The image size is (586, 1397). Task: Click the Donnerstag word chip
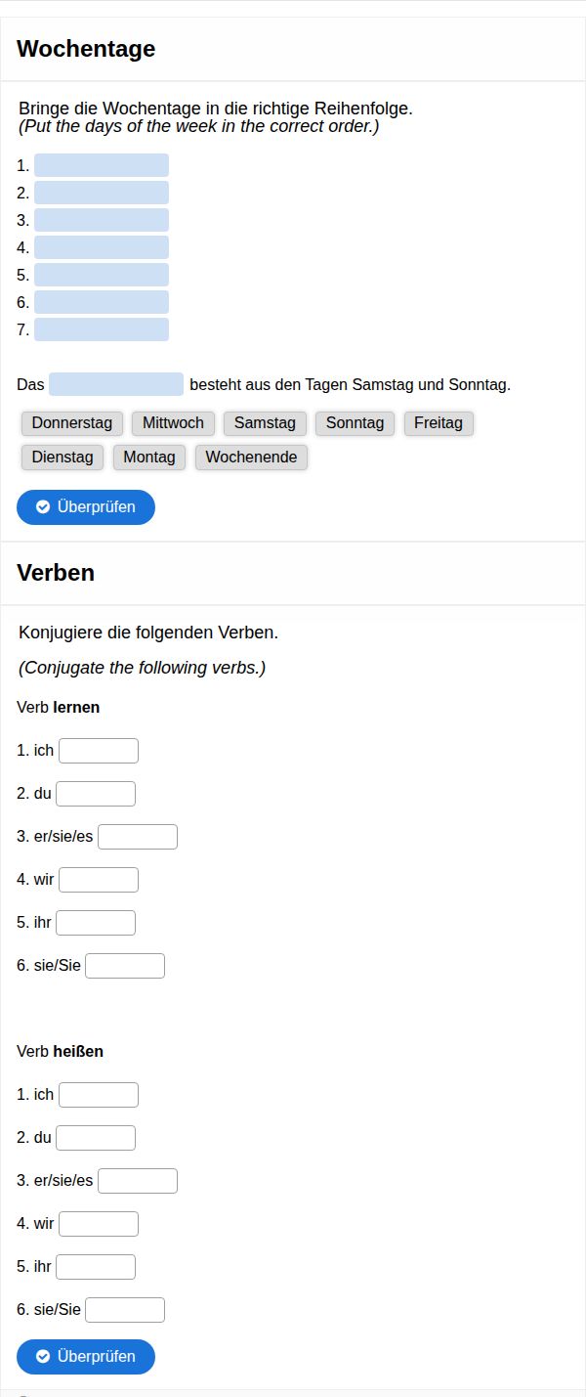tap(72, 423)
